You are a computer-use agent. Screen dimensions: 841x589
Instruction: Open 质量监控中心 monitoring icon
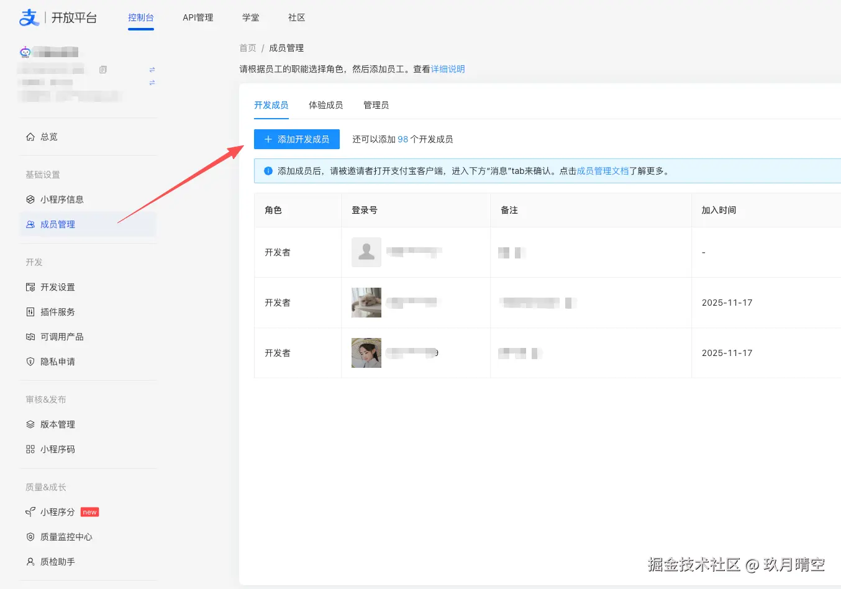pos(30,536)
